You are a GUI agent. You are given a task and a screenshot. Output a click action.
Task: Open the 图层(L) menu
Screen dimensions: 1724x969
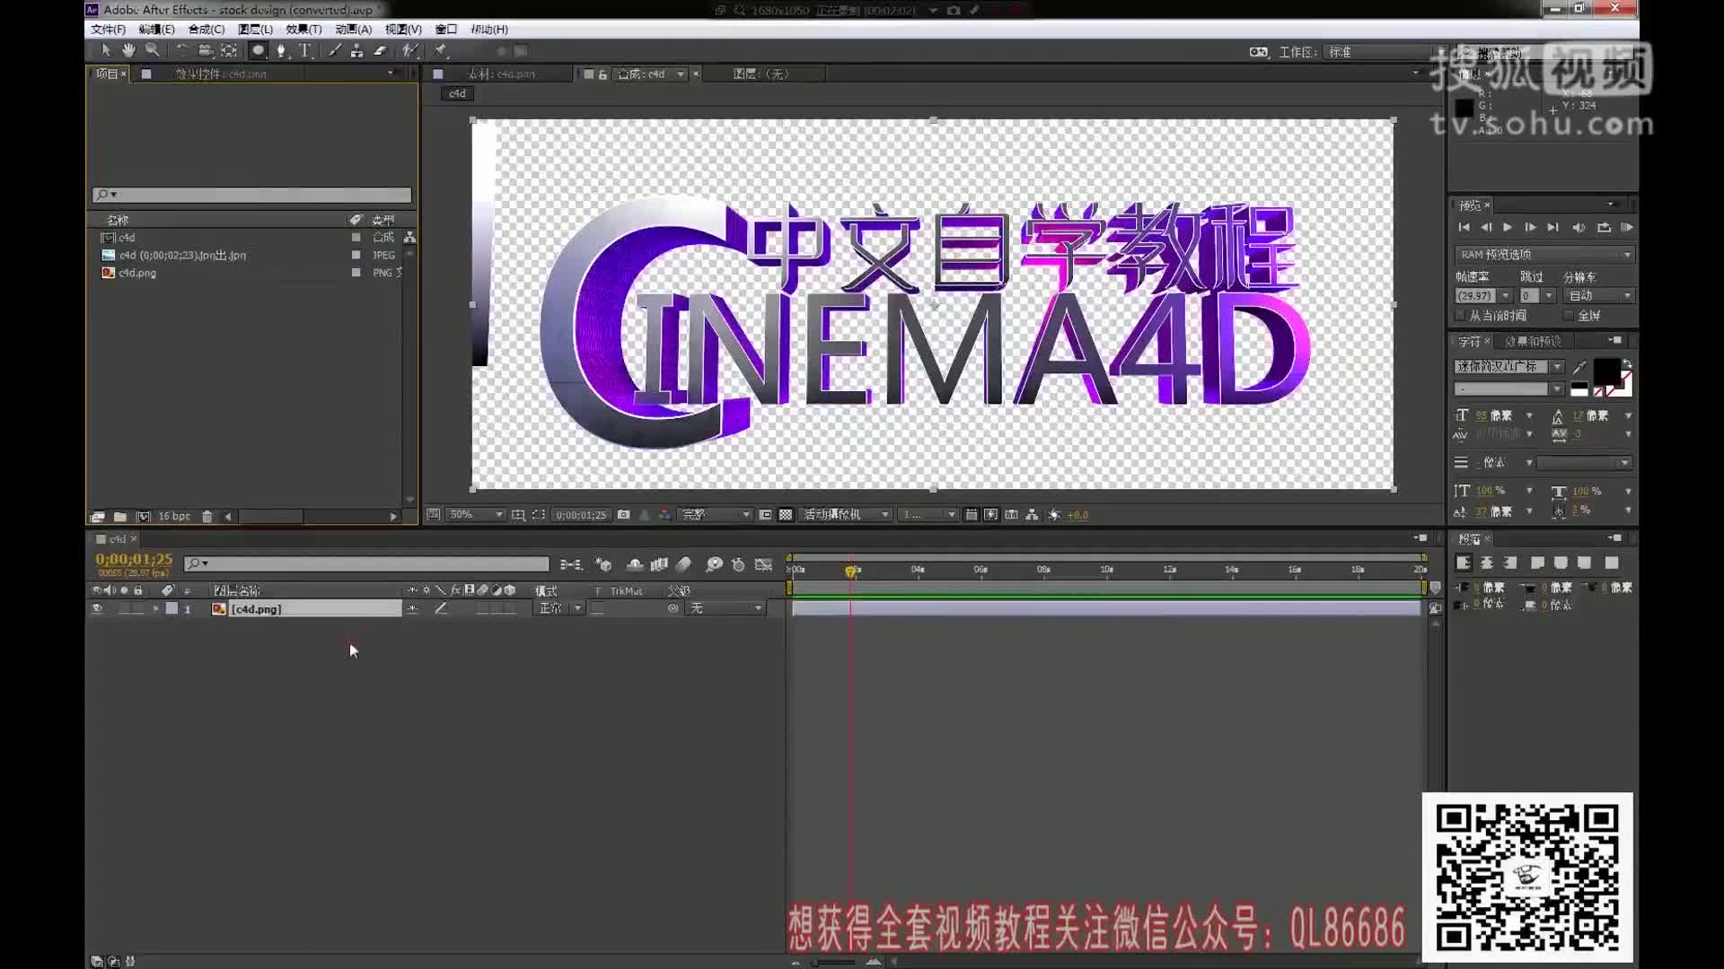coord(255,30)
